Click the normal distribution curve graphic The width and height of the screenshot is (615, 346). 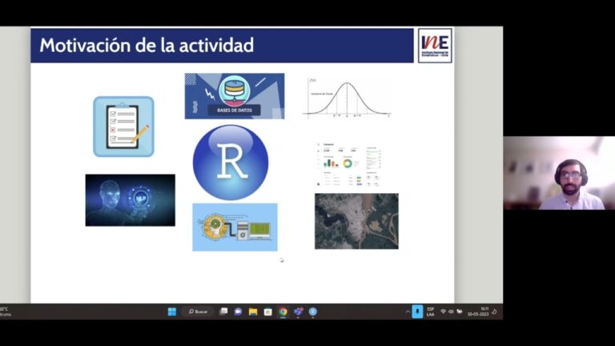(347, 97)
